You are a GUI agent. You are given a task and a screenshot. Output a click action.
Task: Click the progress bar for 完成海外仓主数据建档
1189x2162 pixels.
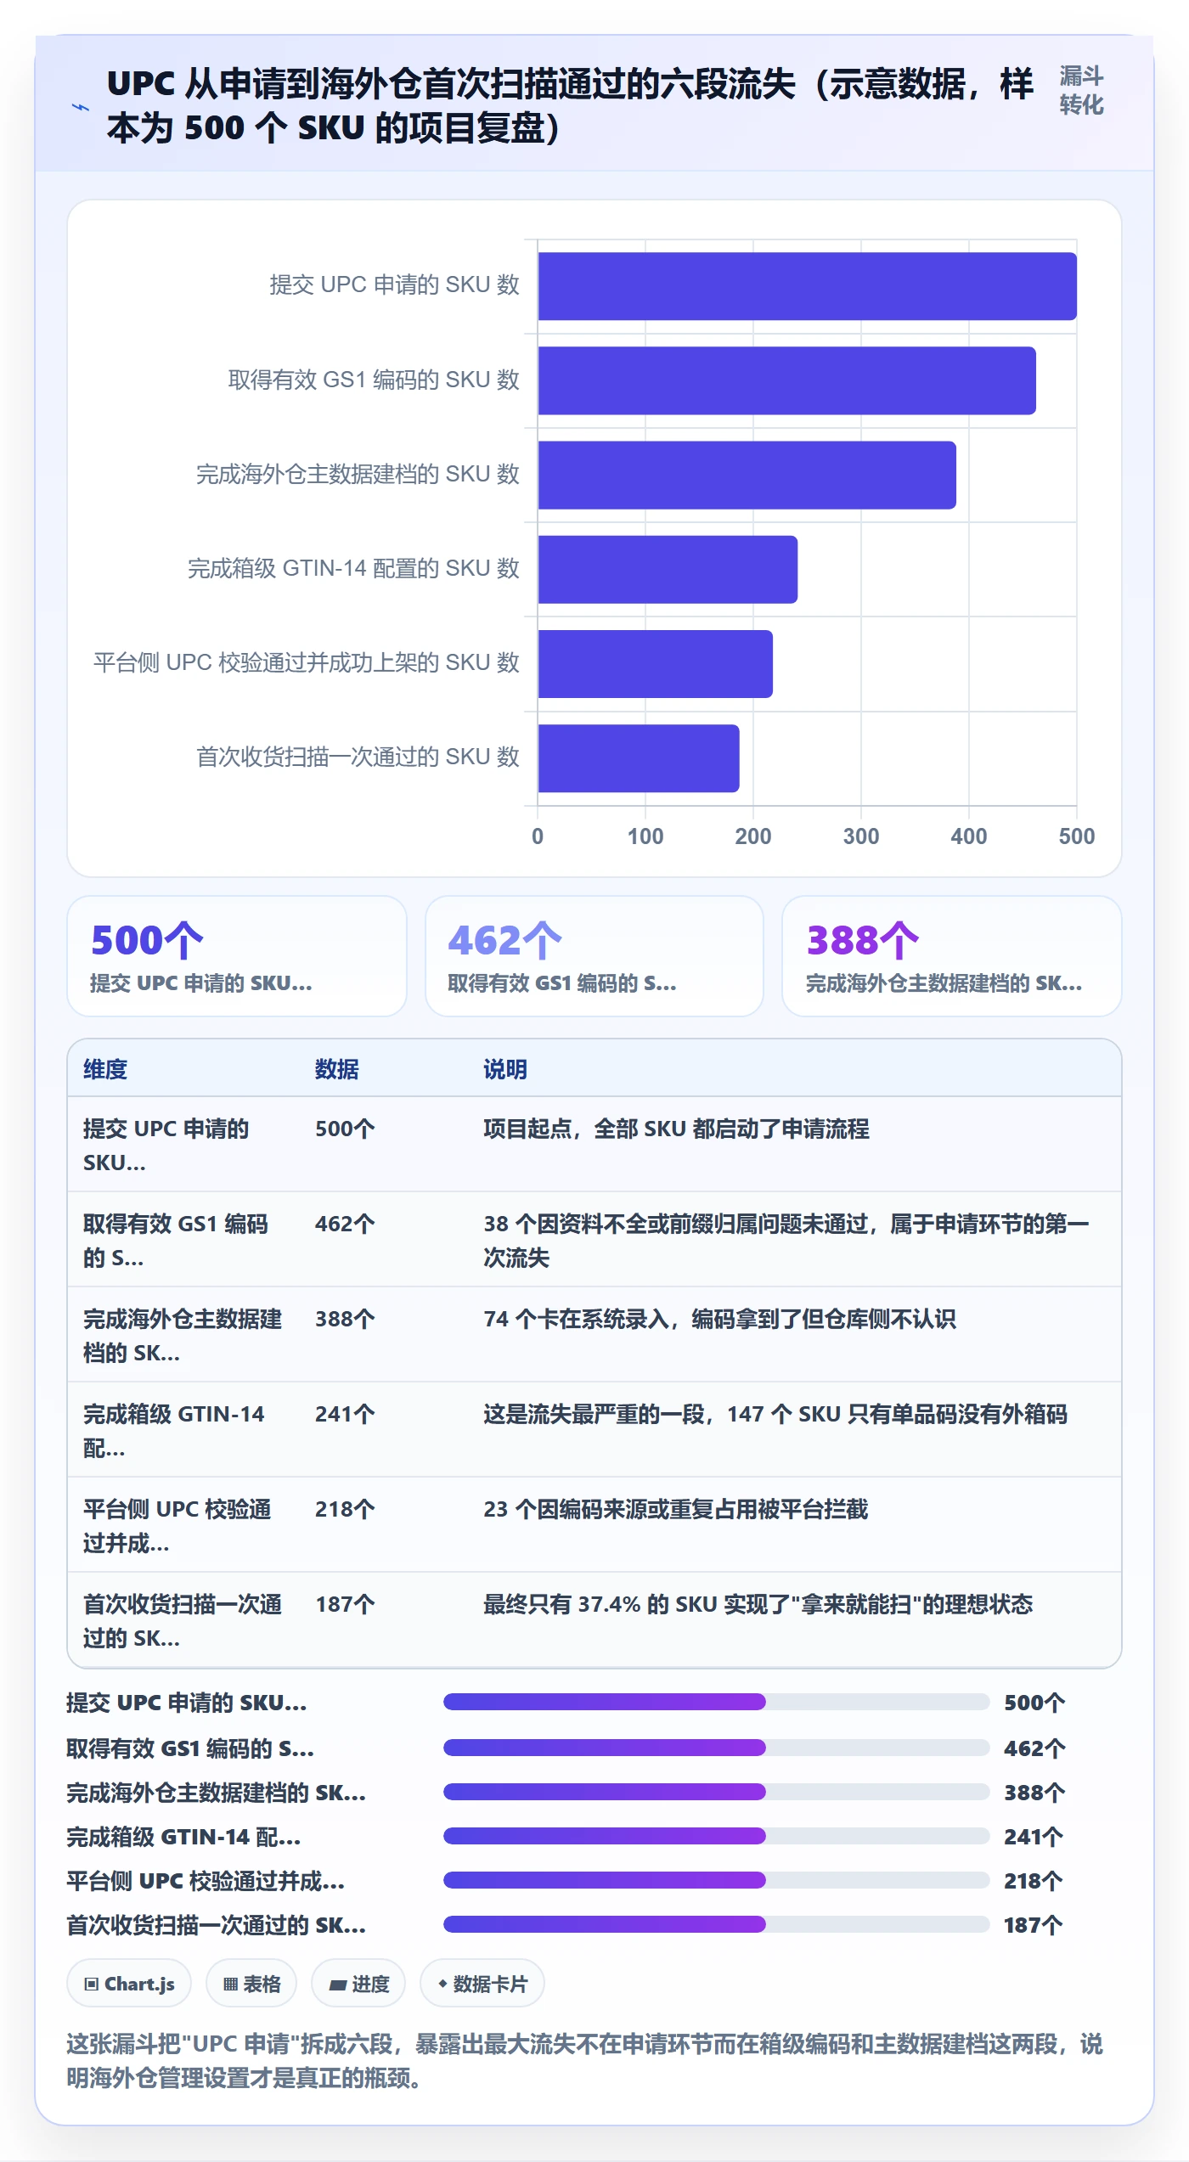[x=716, y=1791]
